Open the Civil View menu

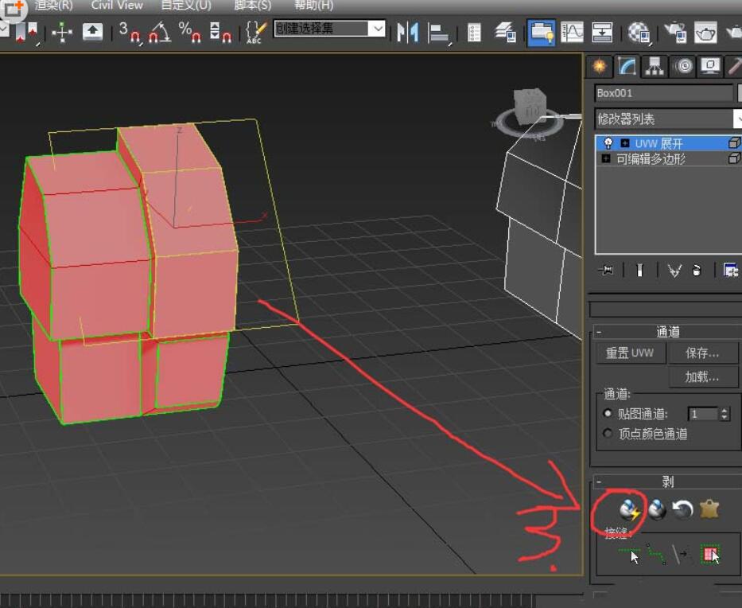[x=117, y=5]
